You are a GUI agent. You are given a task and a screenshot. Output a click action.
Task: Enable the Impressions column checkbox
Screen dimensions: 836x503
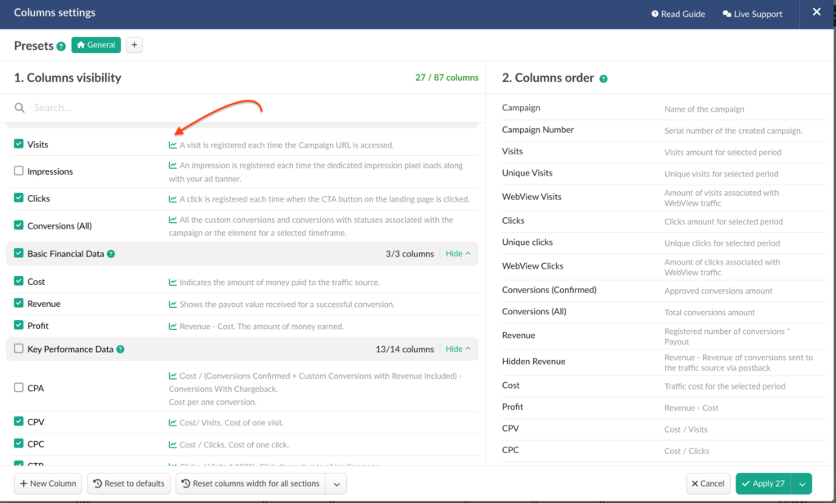point(19,171)
